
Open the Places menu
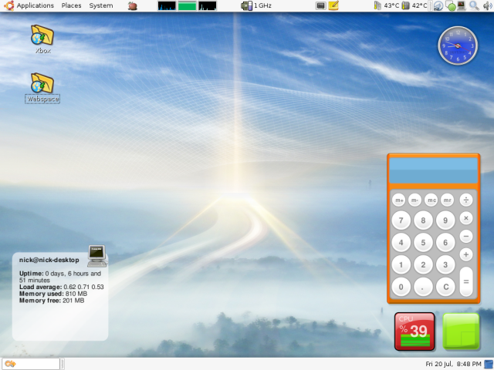pos(71,5)
